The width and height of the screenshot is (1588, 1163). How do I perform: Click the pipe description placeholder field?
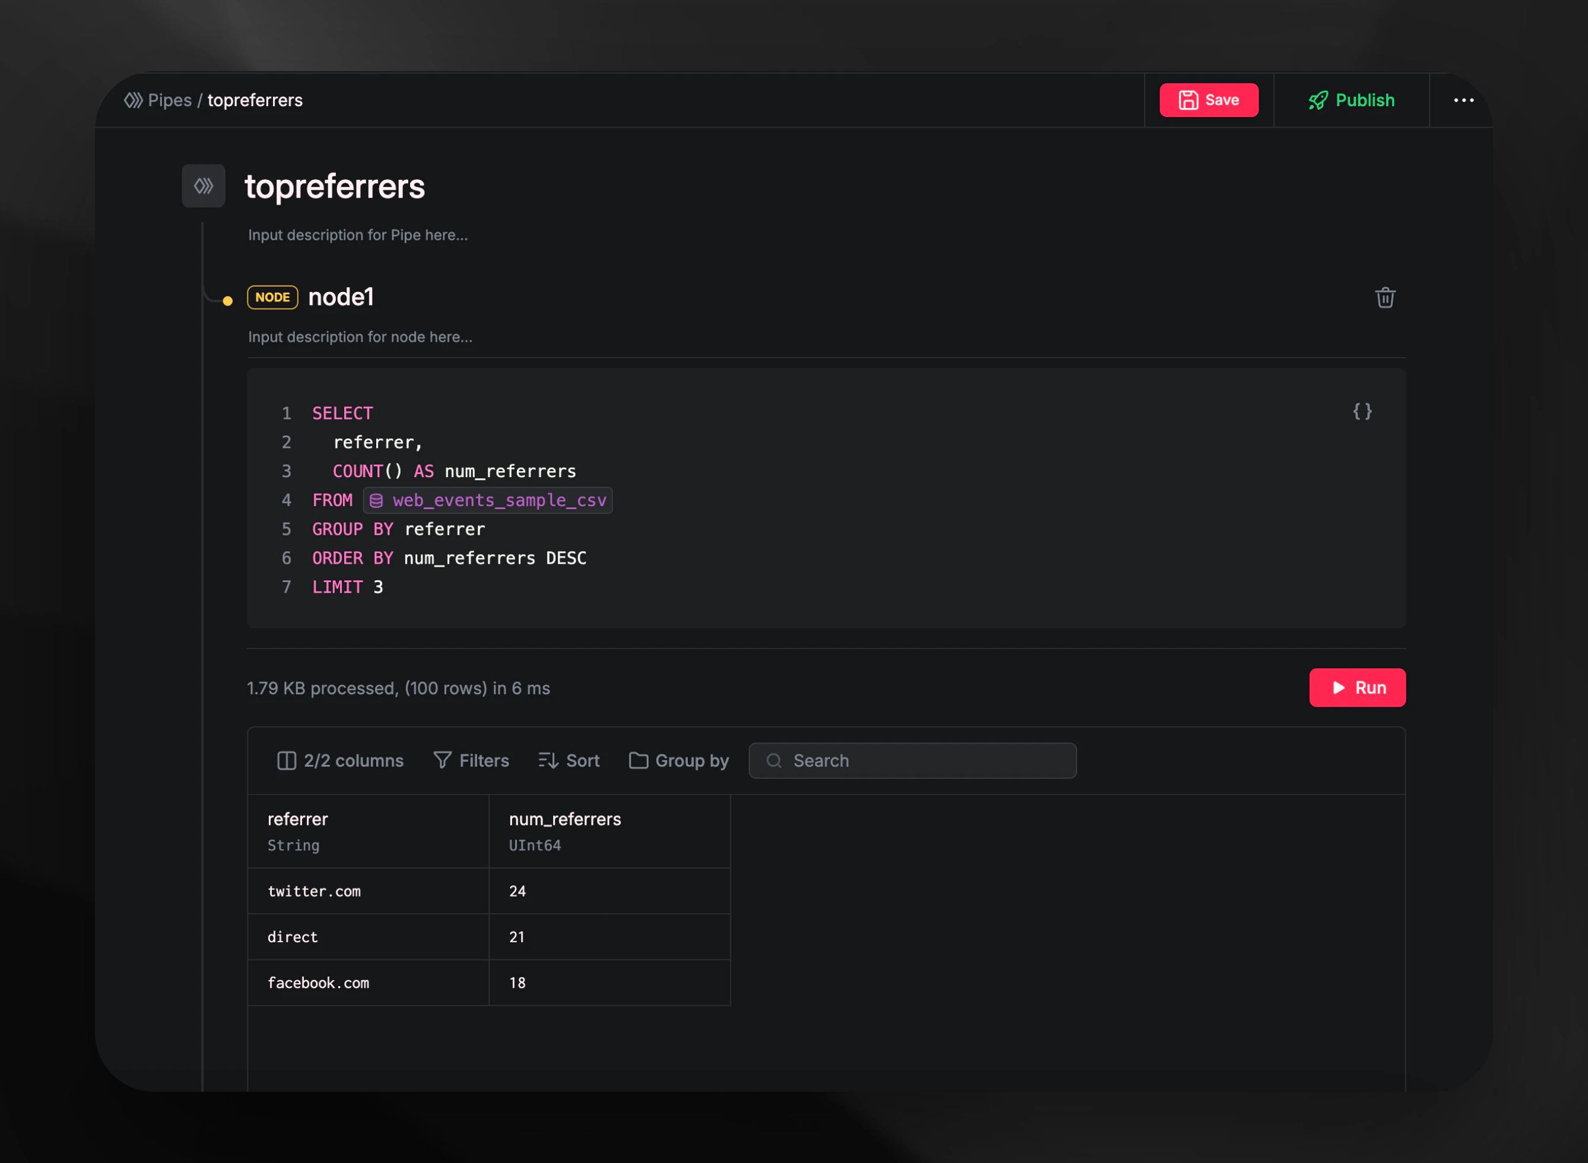[x=358, y=235]
